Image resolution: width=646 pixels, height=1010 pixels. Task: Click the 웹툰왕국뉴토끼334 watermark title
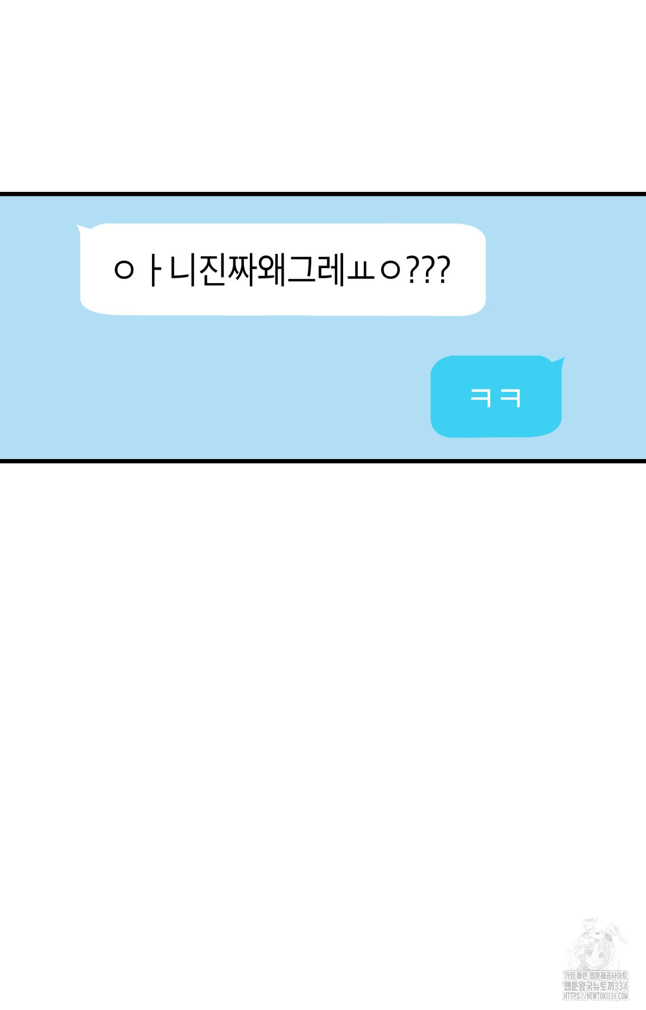596,986
